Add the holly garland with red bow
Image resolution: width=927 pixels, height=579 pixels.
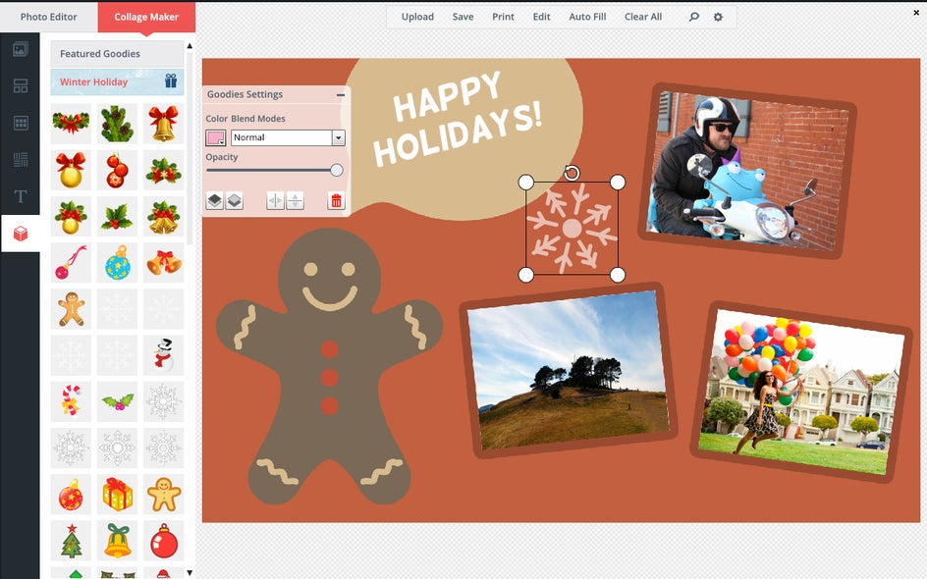tap(71, 123)
